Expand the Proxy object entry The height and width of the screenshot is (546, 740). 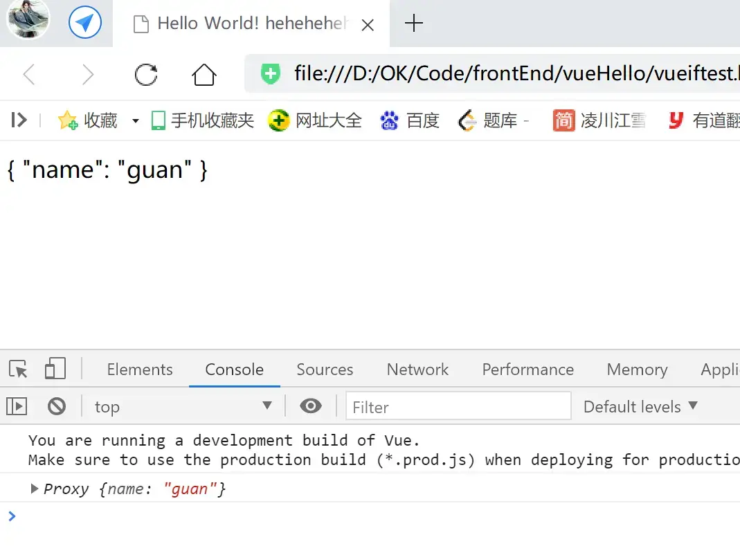34,489
